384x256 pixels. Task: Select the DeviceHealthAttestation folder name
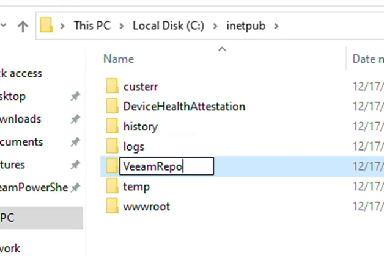click(x=184, y=107)
